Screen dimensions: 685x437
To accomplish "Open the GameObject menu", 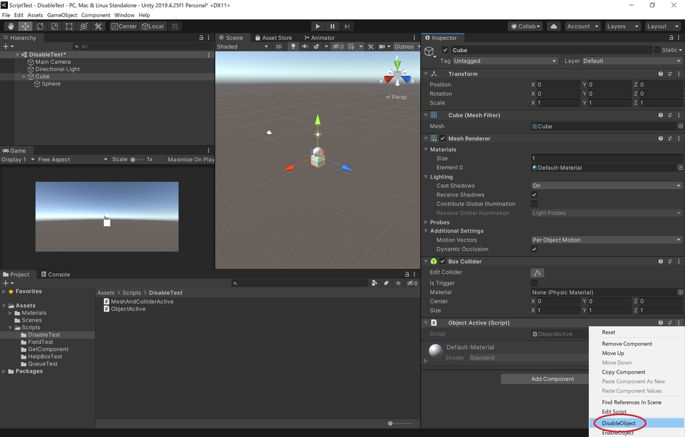I will [x=62, y=15].
